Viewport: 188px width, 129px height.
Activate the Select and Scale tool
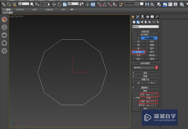click(65, 4)
